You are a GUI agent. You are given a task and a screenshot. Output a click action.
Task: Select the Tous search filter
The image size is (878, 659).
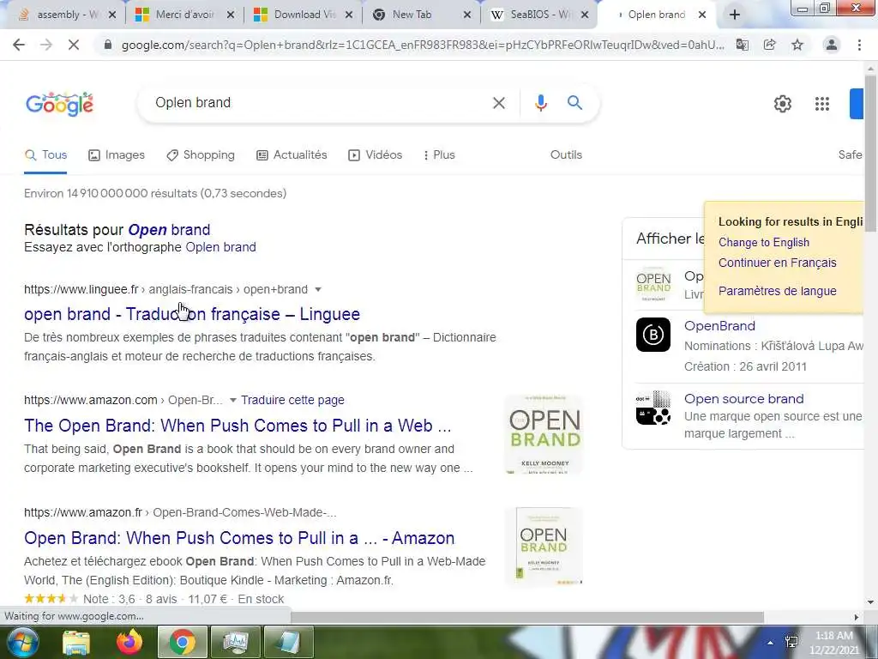tap(46, 155)
